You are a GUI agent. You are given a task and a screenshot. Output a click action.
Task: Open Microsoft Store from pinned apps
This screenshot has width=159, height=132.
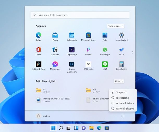pyautogui.click(x=88, y=37)
